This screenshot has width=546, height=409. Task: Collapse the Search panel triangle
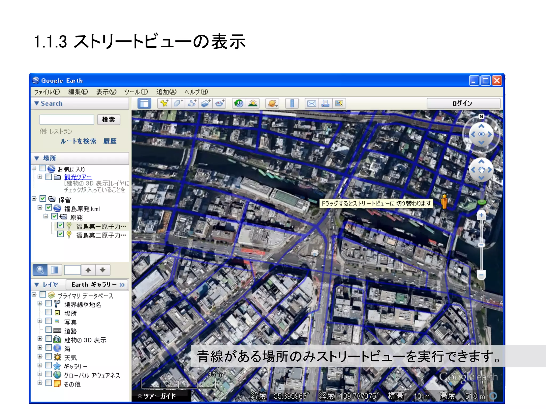point(37,103)
